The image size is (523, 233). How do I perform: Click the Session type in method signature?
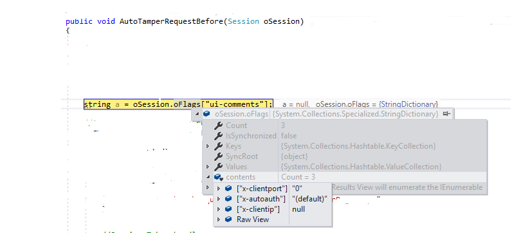(244, 21)
